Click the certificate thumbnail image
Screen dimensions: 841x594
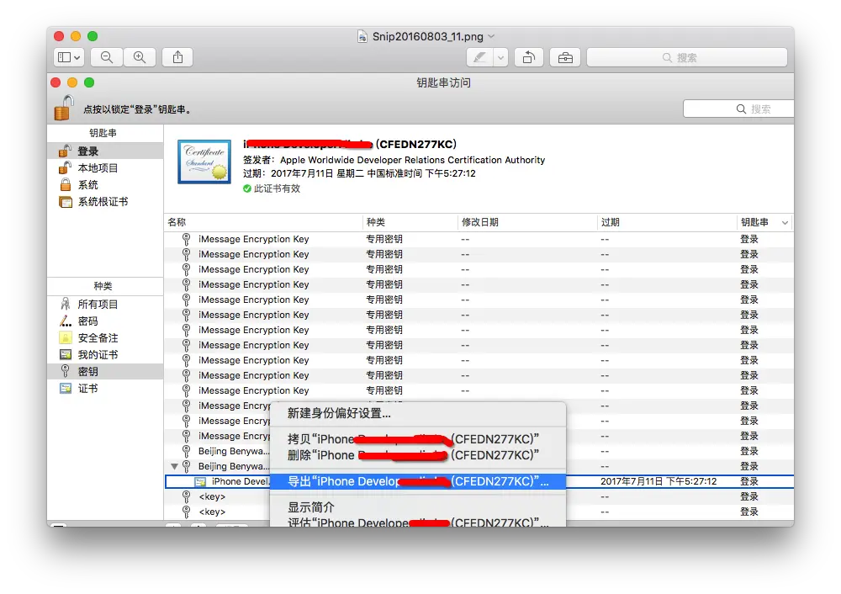pyautogui.click(x=204, y=162)
